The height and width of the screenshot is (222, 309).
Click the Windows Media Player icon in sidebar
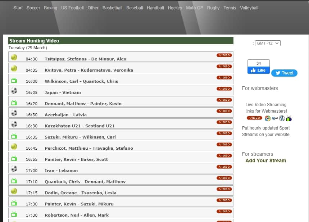coord(267,118)
